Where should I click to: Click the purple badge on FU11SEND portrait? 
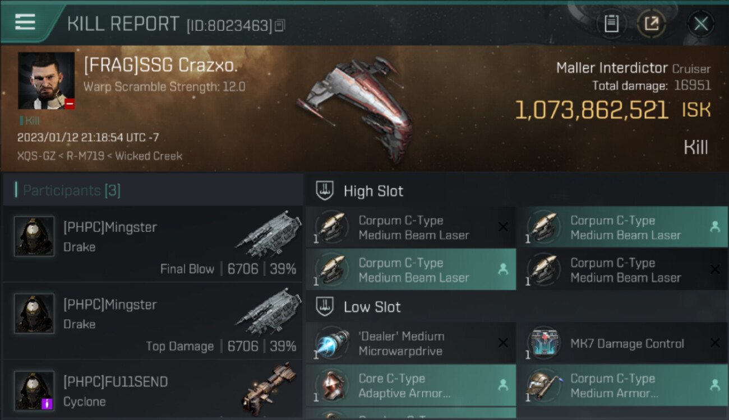[x=47, y=403]
